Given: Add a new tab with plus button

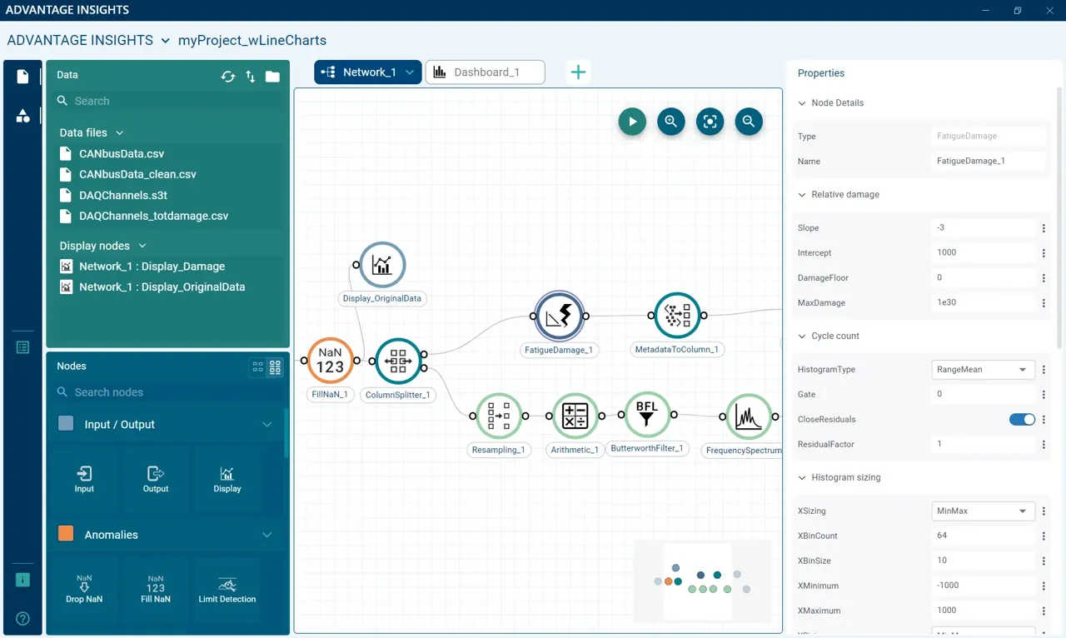Looking at the screenshot, I should click(578, 72).
